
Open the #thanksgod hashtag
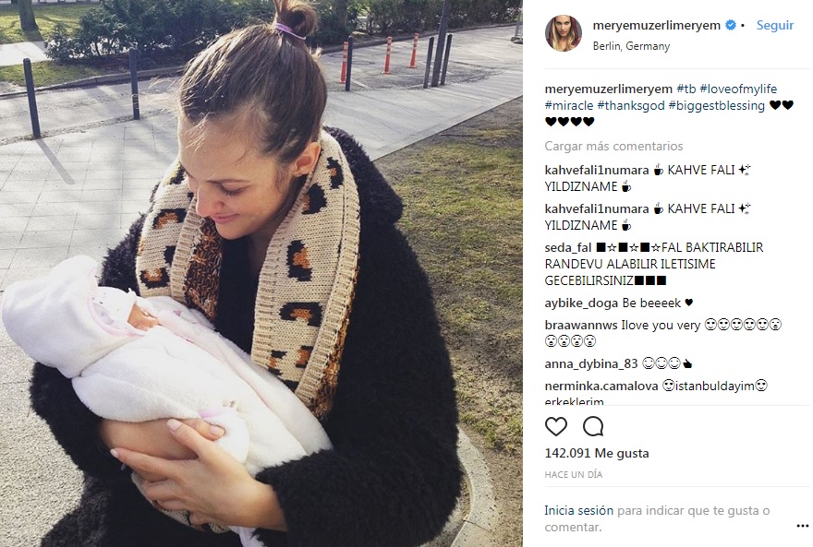click(x=630, y=105)
